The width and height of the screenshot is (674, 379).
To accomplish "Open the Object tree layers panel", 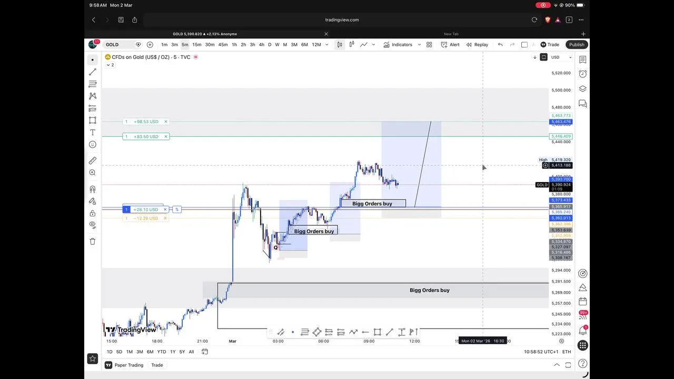I will coord(582,89).
